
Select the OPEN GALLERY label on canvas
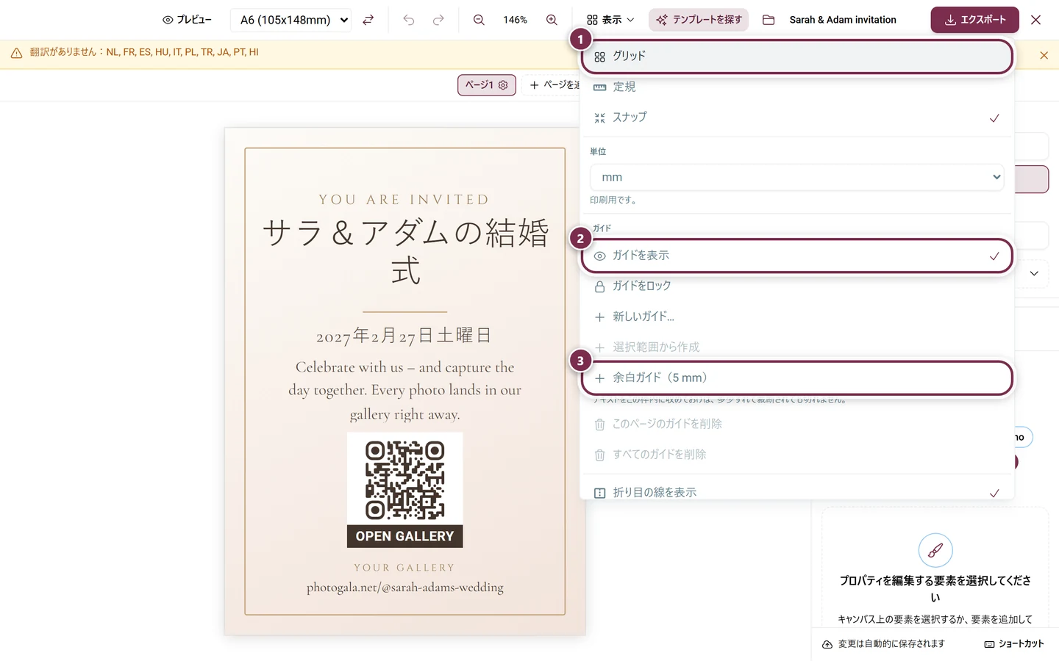pos(405,536)
